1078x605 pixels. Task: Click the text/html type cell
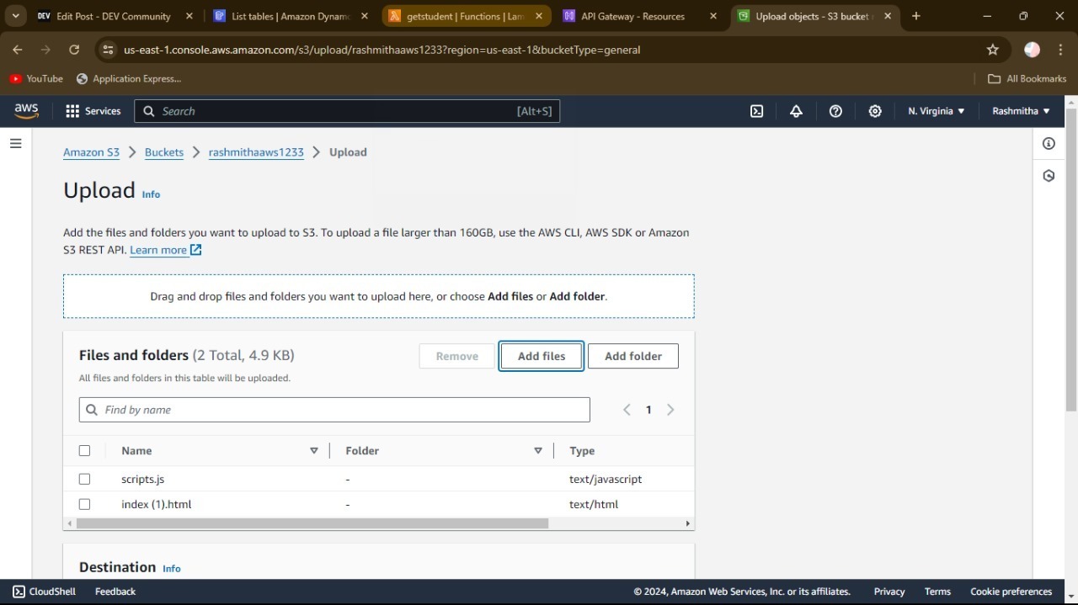coord(594,504)
